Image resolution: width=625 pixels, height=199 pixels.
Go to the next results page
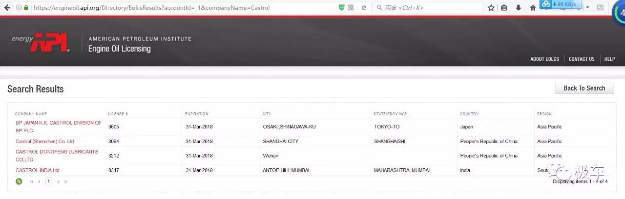point(59,181)
